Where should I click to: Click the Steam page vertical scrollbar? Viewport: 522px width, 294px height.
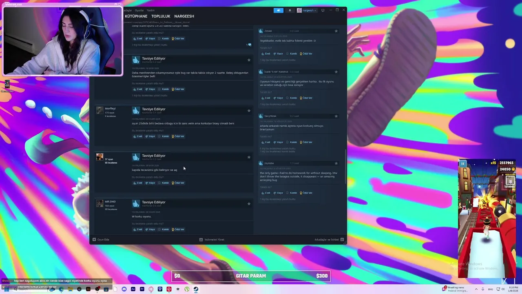(x=346, y=167)
